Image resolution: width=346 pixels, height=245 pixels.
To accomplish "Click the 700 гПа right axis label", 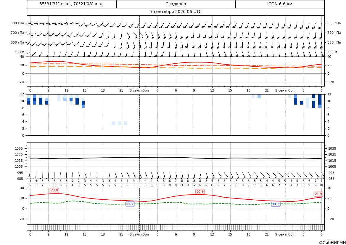I will pos(334,33).
